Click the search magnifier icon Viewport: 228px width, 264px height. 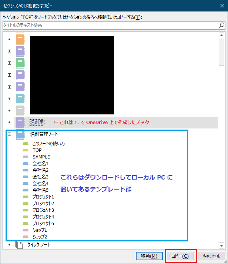pyautogui.click(x=221, y=25)
